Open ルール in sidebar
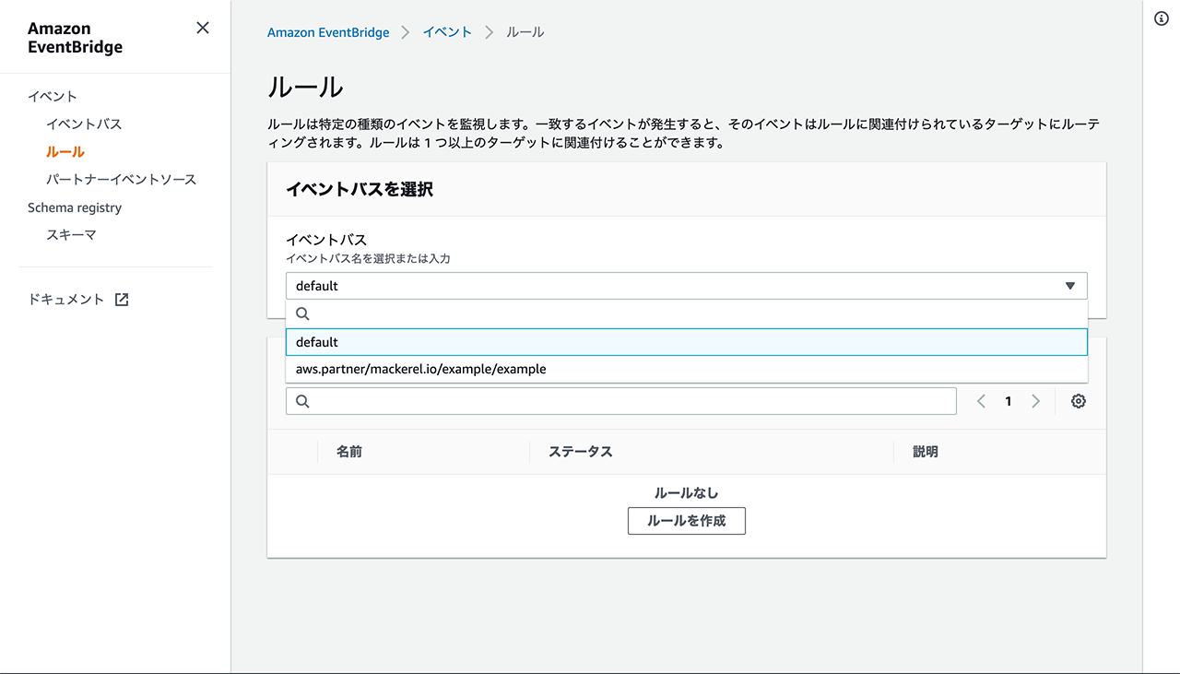This screenshot has width=1180, height=674. point(65,152)
